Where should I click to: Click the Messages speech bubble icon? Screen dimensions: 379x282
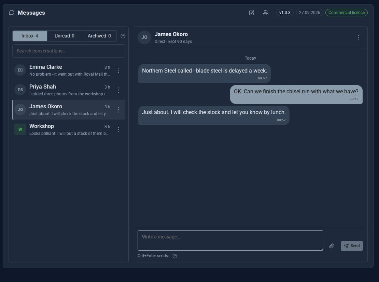click(12, 13)
